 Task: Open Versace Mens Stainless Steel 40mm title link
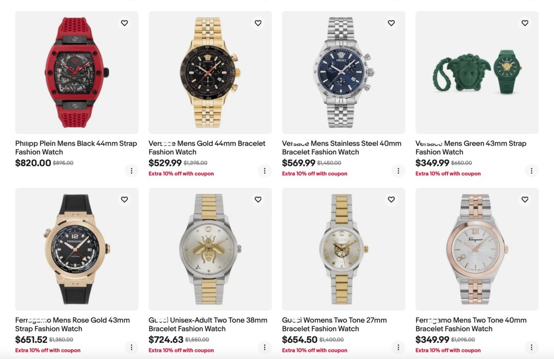pyautogui.click(x=341, y=147)
